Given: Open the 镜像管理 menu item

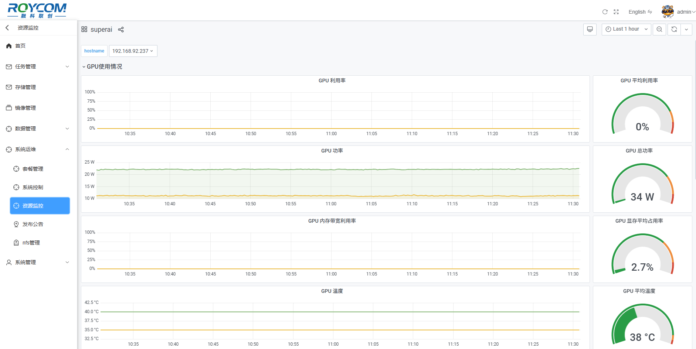Looking at the screenshot, I should [38, 108].
